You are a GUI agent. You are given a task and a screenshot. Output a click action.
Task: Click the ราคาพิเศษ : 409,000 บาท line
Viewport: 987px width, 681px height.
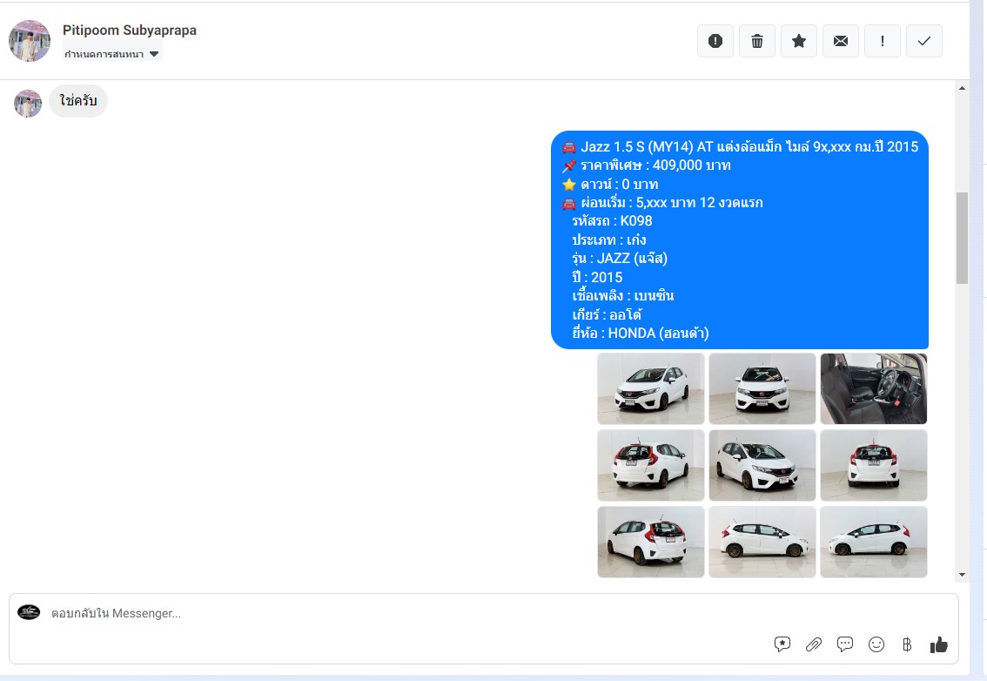click(647, 165)
